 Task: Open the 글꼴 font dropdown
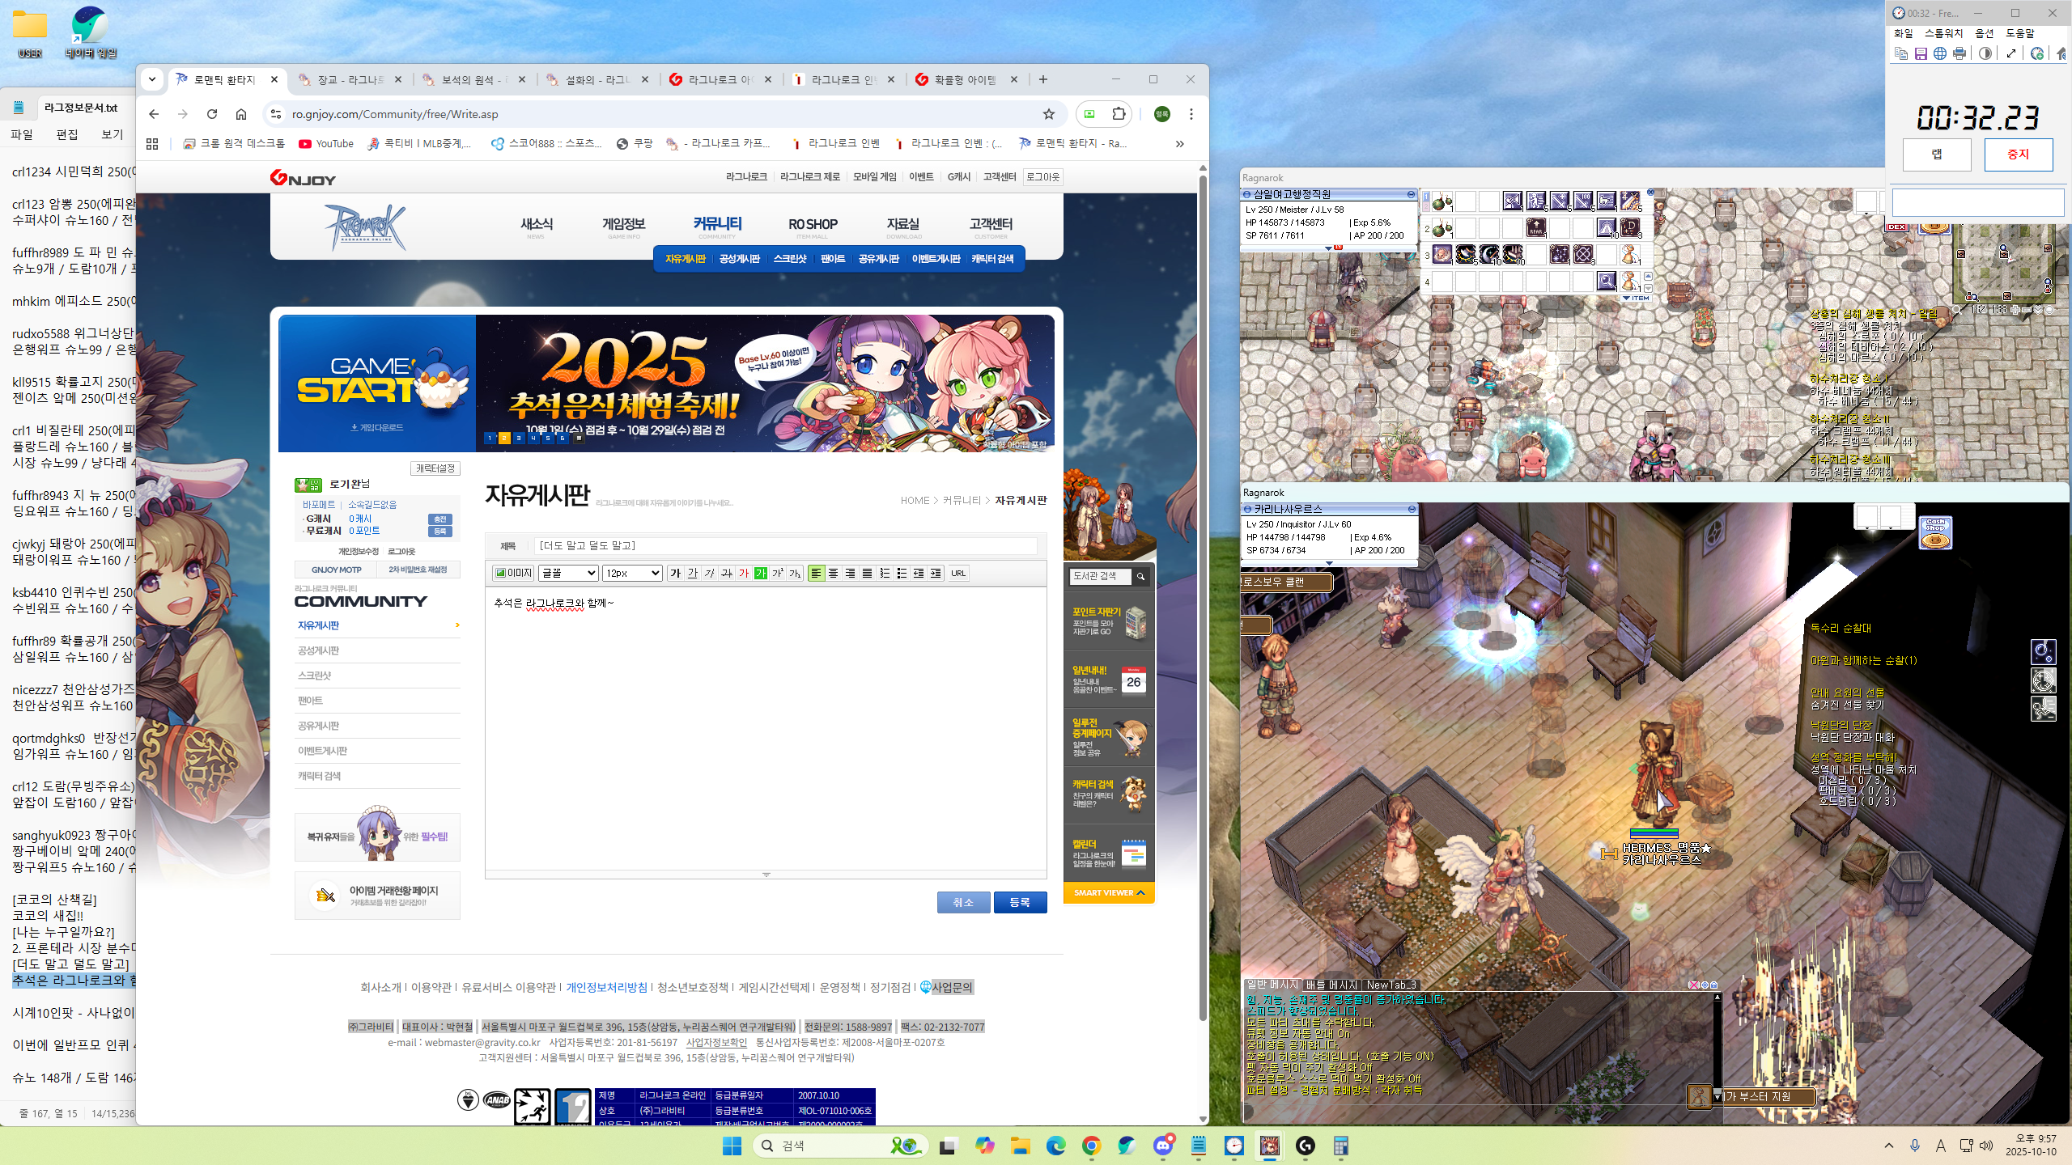click(x=568, y=573)
